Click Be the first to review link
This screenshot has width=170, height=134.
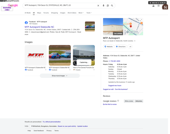pyautogui.click(x=110, y=104)
